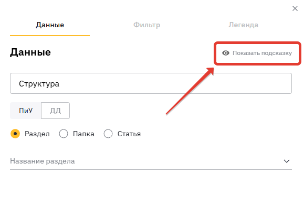The height and width of the screenshot is (218, 304).
Task: Pick the Статья radio circle
Action: (108, 134)
